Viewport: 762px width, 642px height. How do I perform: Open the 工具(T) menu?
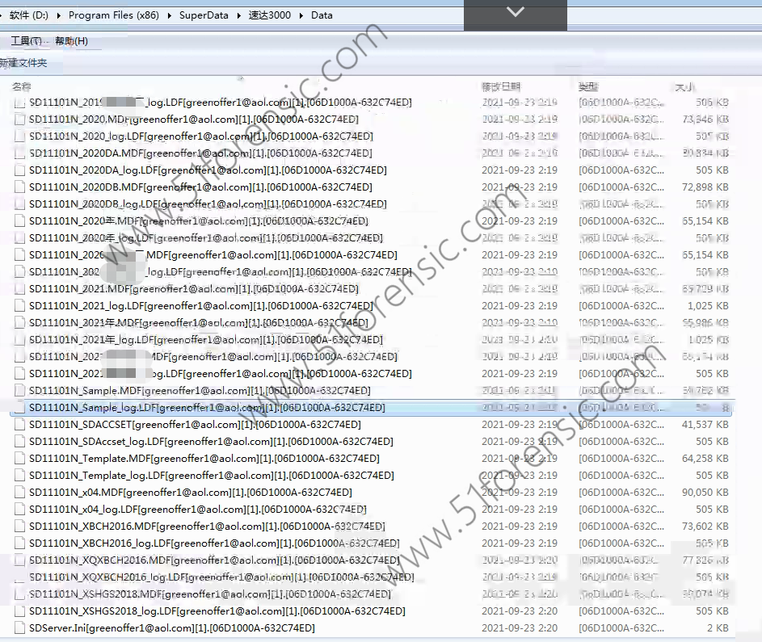[26, 41]
